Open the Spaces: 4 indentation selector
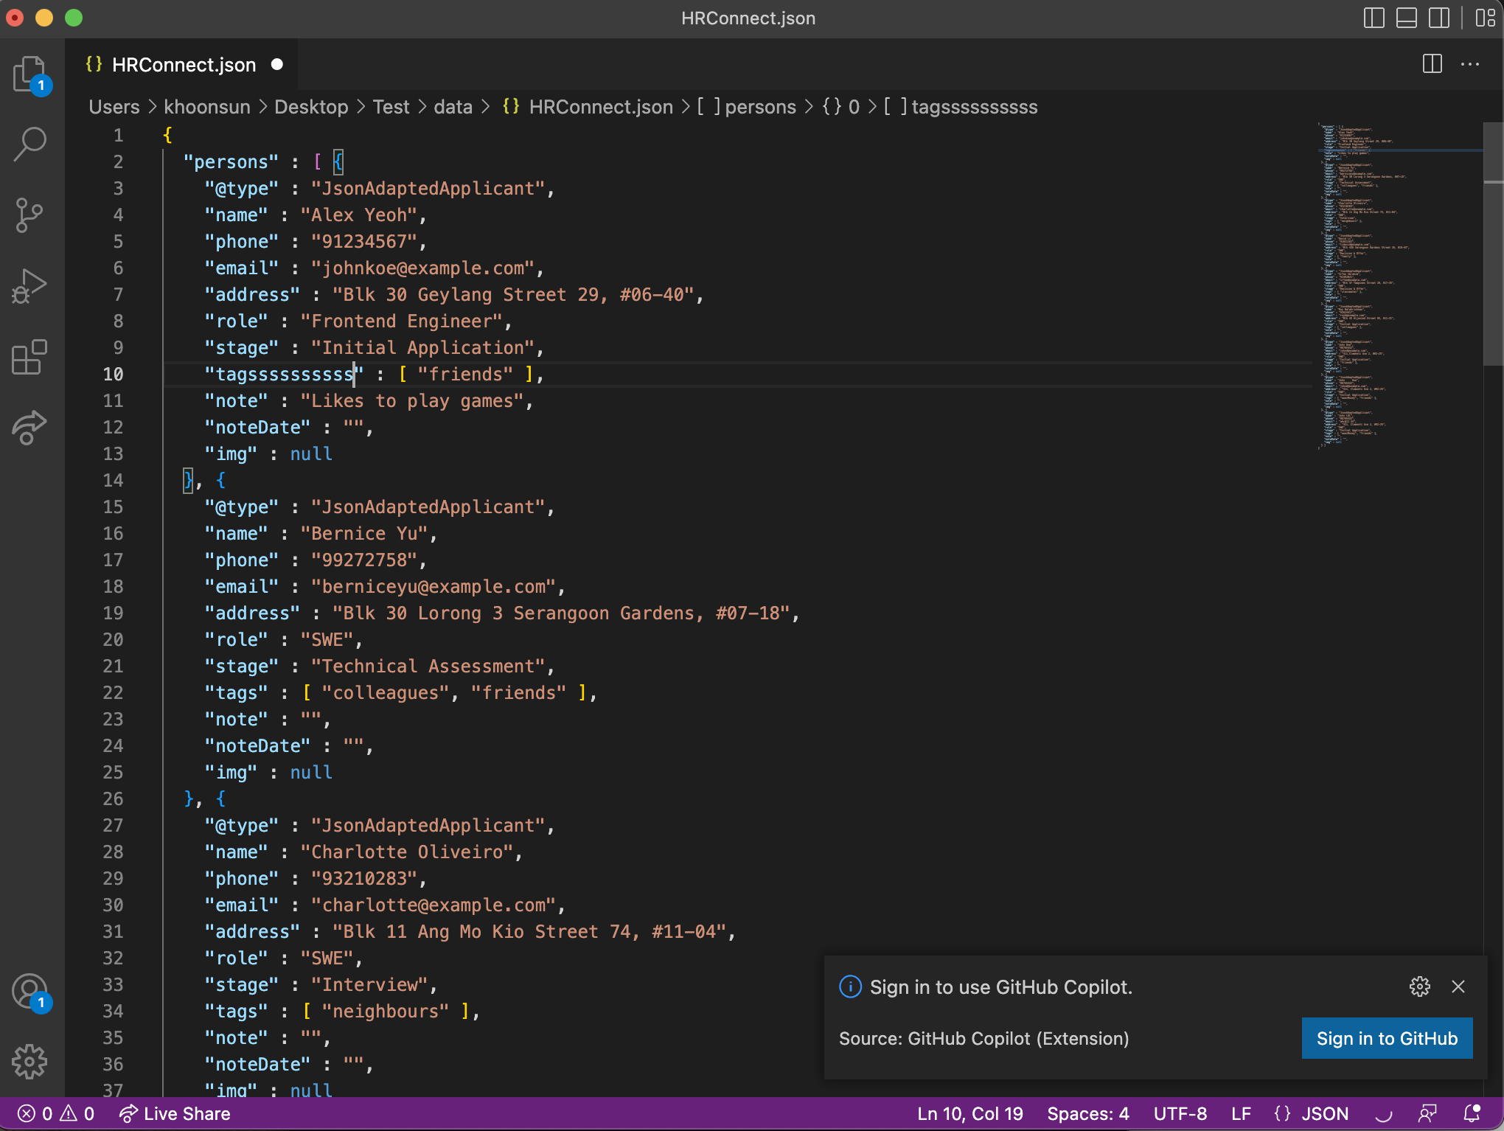The height and width of the screenshot is (1131, 1504). pyautogui.click(x=1087, y=1113)
